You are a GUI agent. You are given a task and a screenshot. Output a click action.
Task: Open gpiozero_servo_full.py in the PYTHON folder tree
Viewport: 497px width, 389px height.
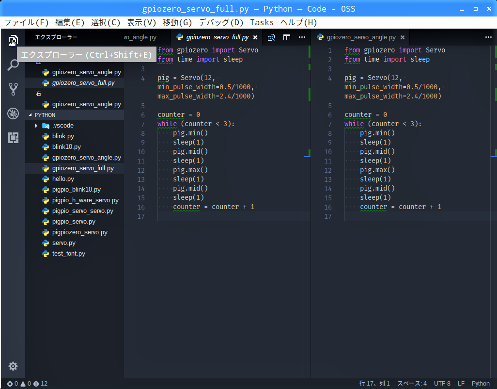pyautogui.click(x=75, y=168)
